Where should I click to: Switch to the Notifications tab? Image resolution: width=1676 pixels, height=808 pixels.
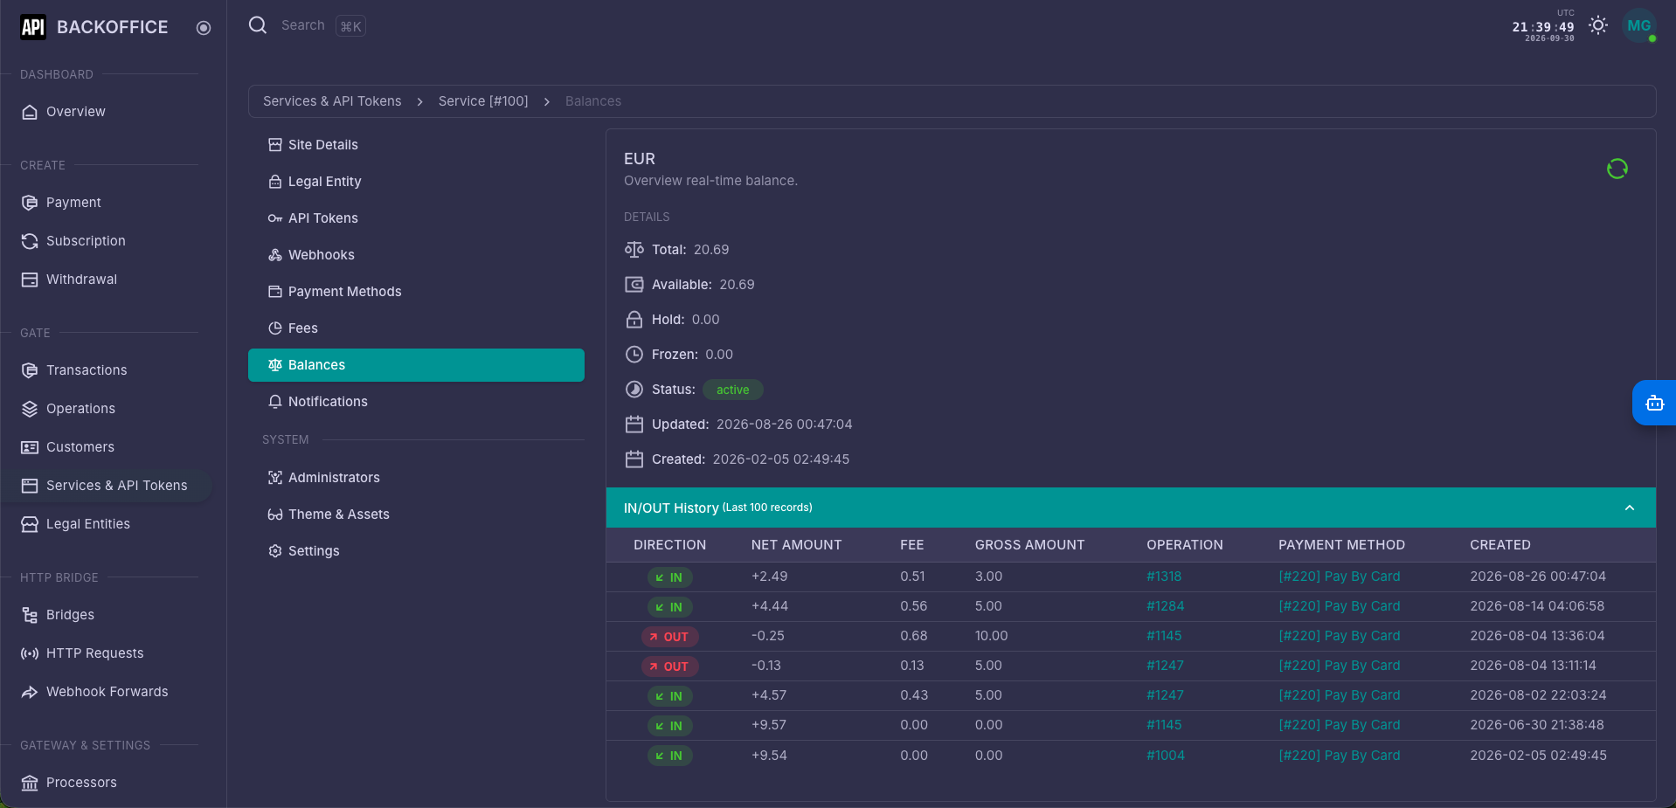pyautogui.click(x=416, y=402)
